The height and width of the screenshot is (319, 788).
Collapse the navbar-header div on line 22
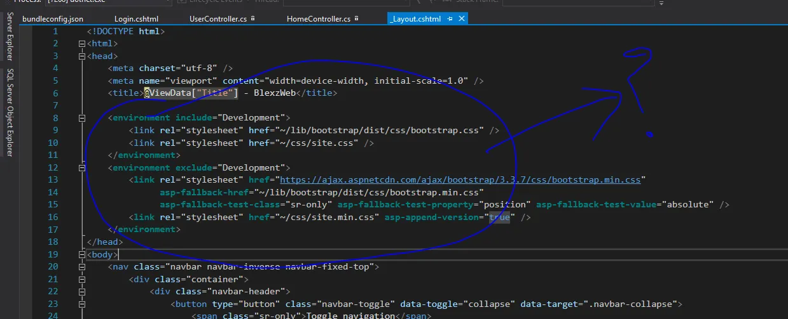tap(81, 292)
